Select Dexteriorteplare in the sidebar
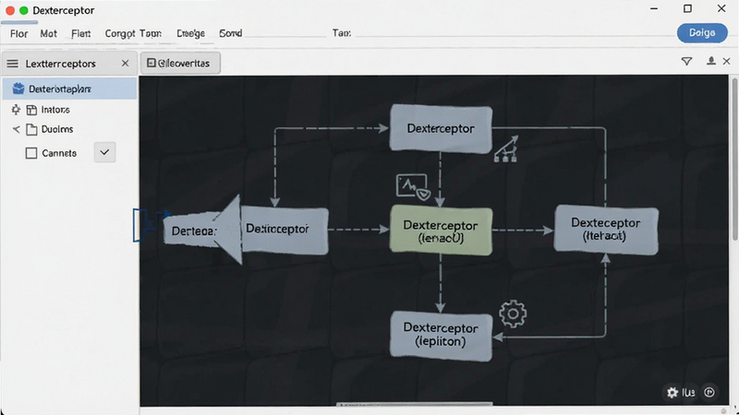739x415 pixels. tap(70, 89)
